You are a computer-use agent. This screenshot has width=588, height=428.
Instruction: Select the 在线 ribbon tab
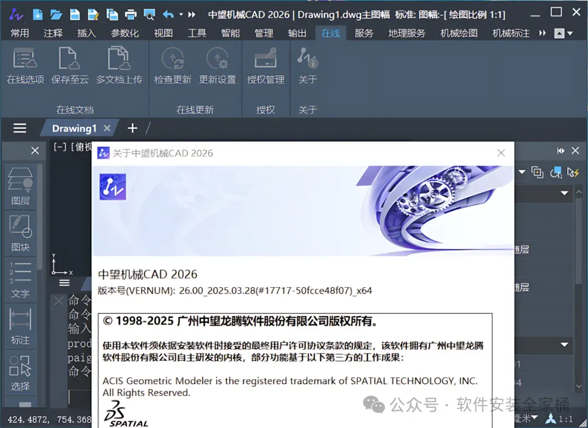click(x=331, y=33)
